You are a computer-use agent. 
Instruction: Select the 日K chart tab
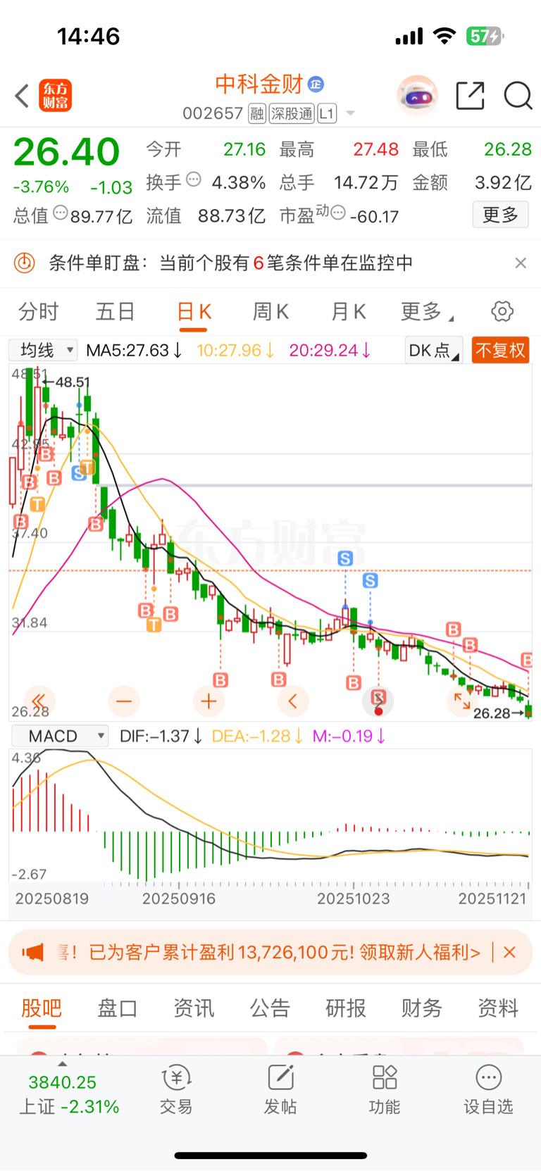194,311
